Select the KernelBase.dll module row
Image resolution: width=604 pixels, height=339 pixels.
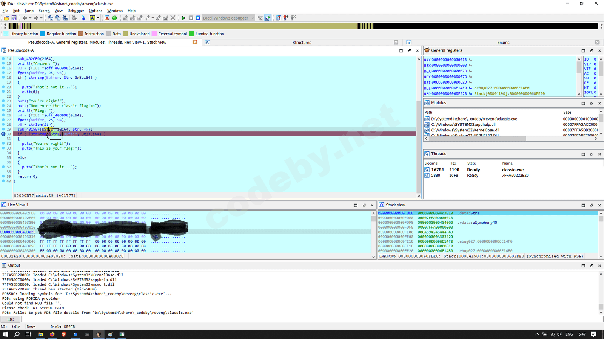[512, 130]
